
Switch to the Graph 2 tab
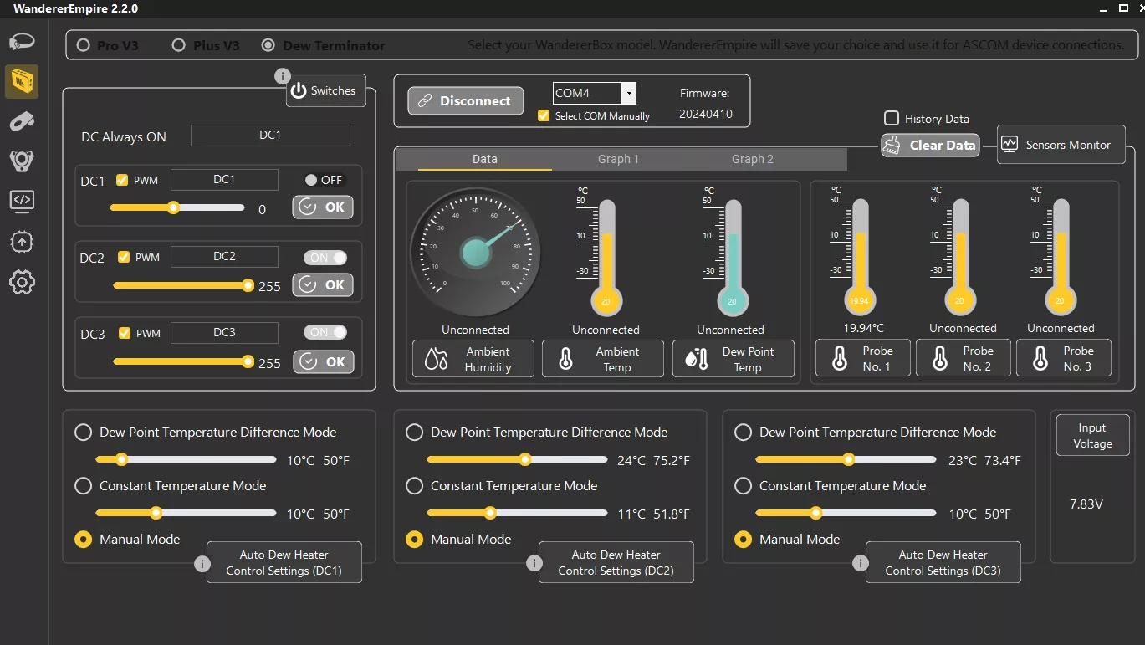click(752, 159)
